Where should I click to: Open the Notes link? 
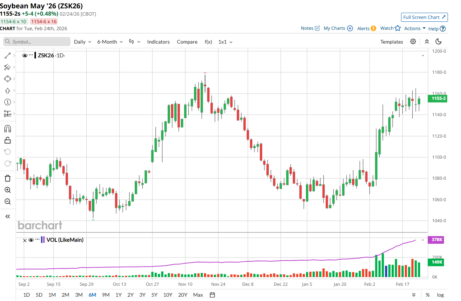click(x=310, y=28)
